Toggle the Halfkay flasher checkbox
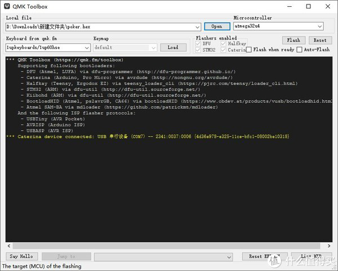Screen dimensions: 338x271 point(223,44)
